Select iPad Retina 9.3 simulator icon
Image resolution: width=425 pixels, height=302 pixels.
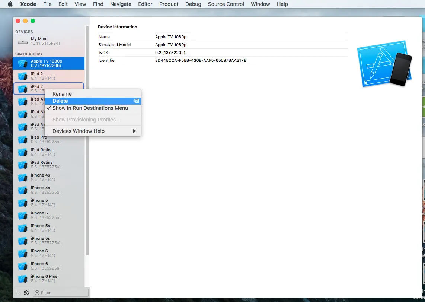22,165
